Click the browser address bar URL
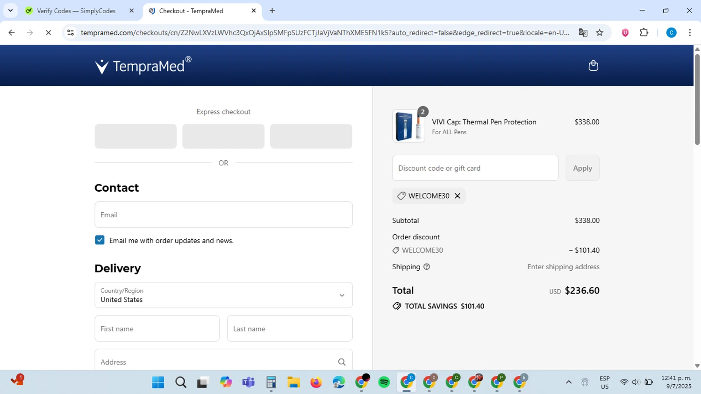 [x=325, y=33]
